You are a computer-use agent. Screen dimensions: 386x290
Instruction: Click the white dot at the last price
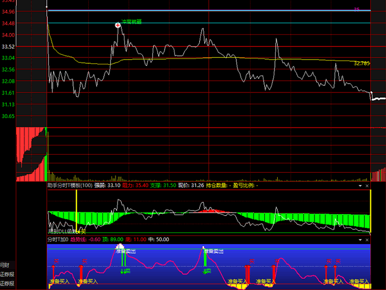[x=371, y=92]
